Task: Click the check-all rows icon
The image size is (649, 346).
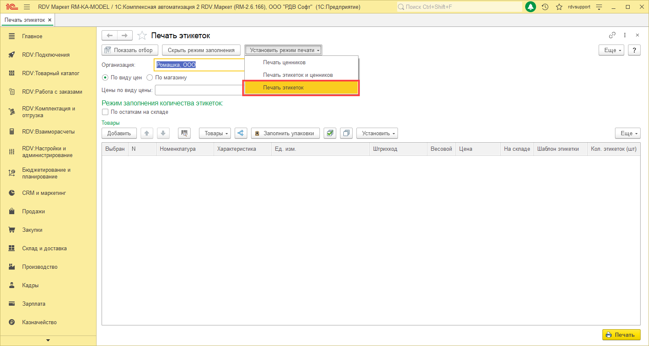Action: coord(330,133)
